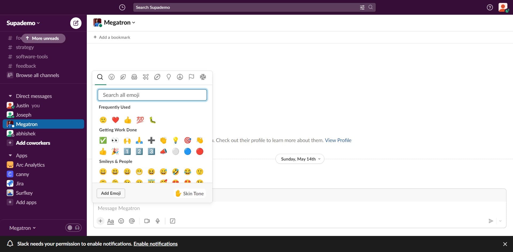Select the Objects lightbulb emoji tab
Screen dimensions: 513x252
(169, 77)
